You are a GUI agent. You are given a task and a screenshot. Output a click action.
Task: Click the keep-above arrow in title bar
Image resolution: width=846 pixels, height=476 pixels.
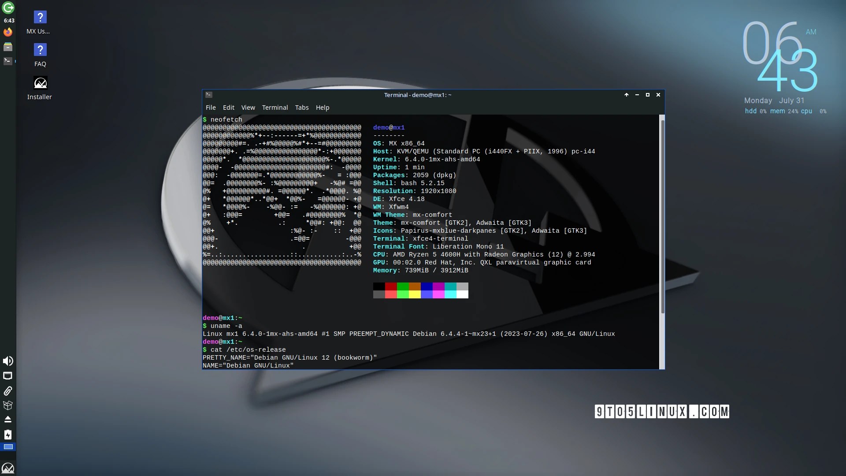[626, 95]
